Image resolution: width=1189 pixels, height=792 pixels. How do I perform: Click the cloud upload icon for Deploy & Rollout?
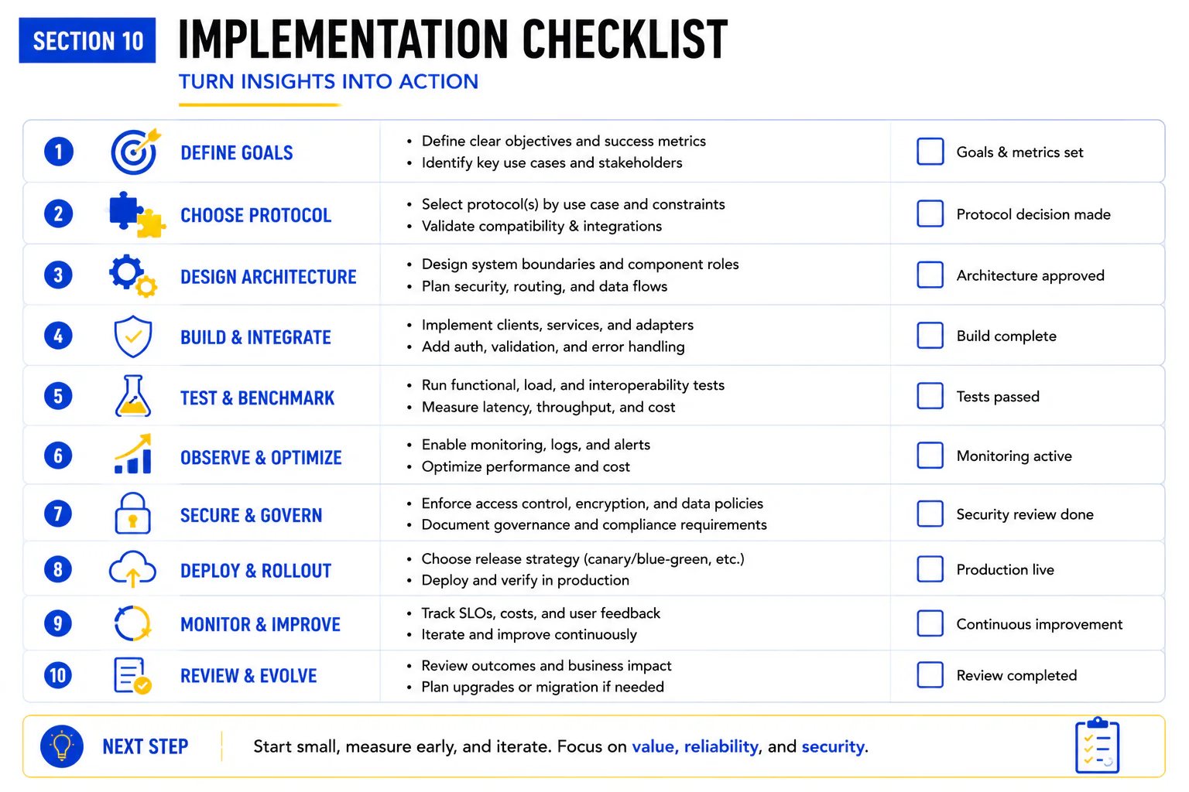click(x=132, y=569)
